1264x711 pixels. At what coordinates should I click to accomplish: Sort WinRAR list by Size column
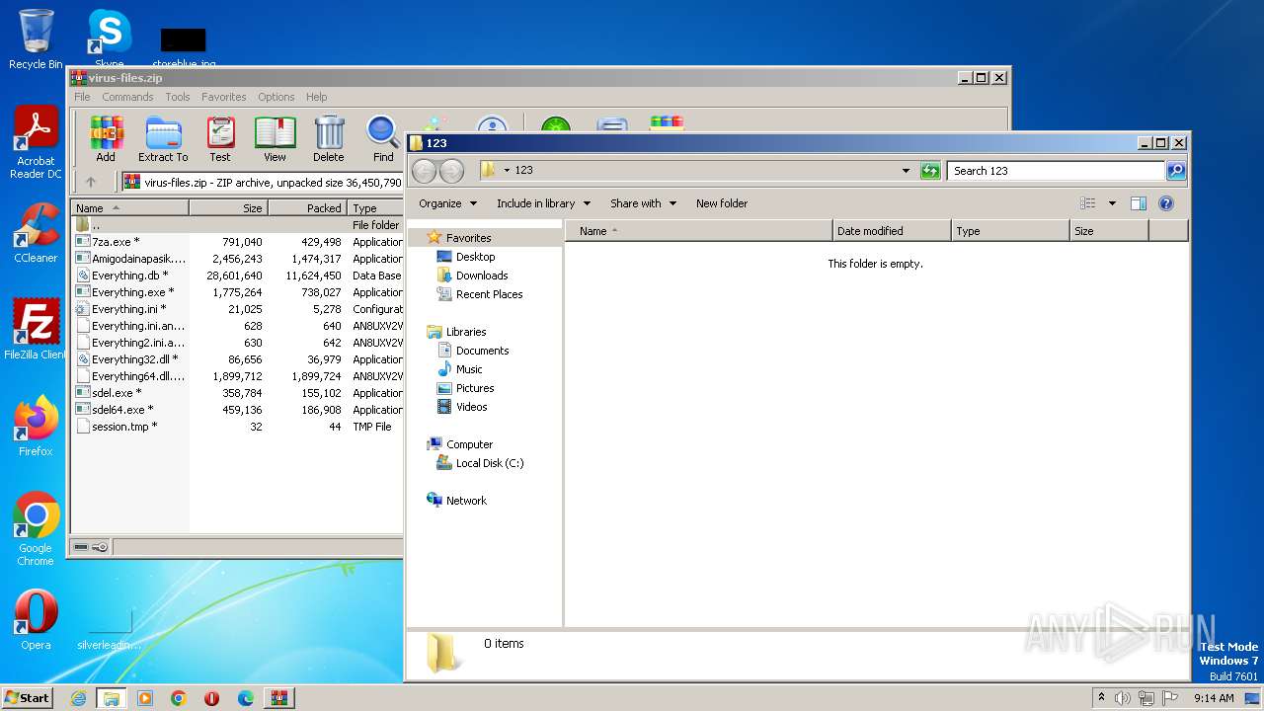pyautogui.click(x=228, y=208)
